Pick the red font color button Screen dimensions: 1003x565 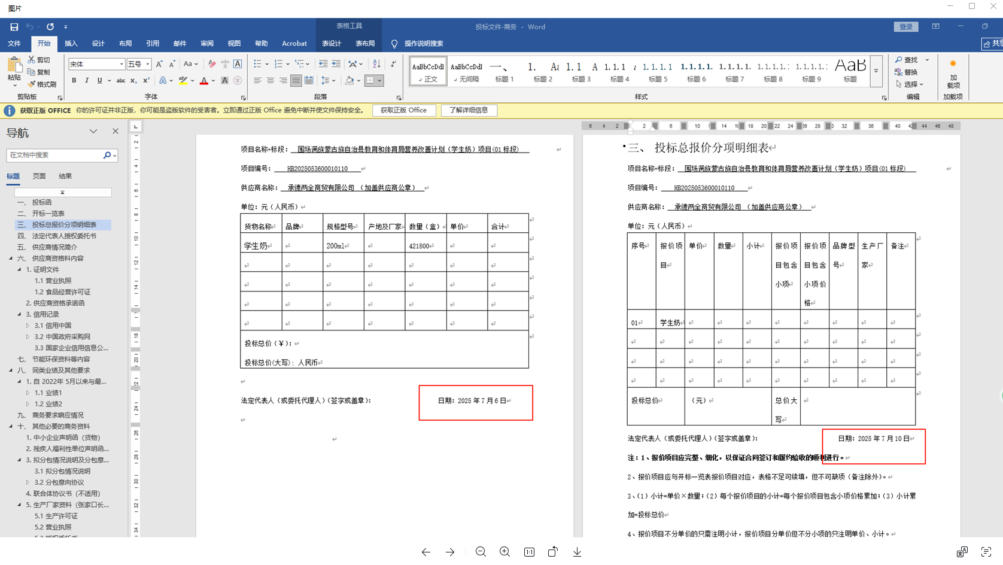[204, 80]
